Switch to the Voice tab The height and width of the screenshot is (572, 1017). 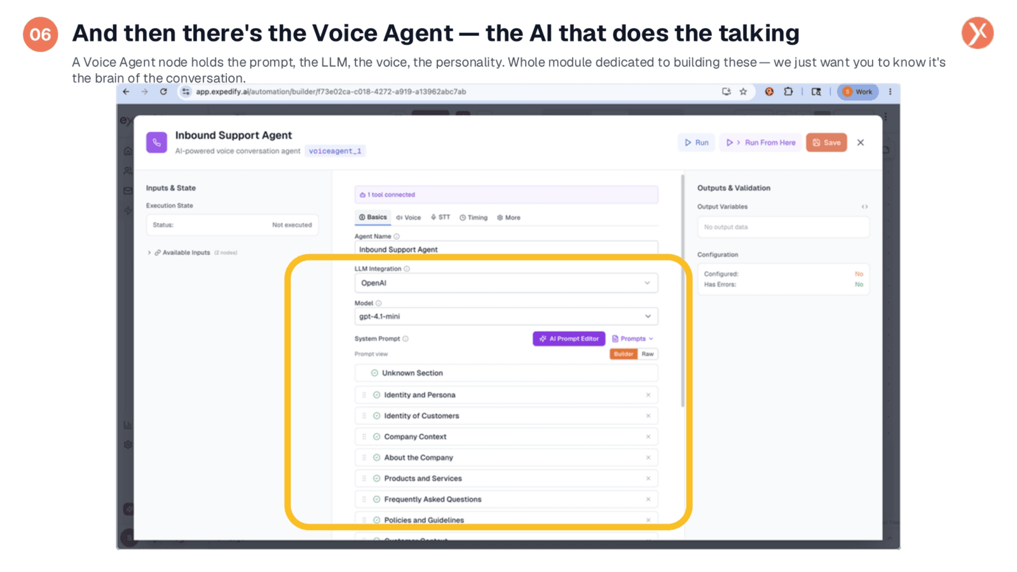click(409, 217)
